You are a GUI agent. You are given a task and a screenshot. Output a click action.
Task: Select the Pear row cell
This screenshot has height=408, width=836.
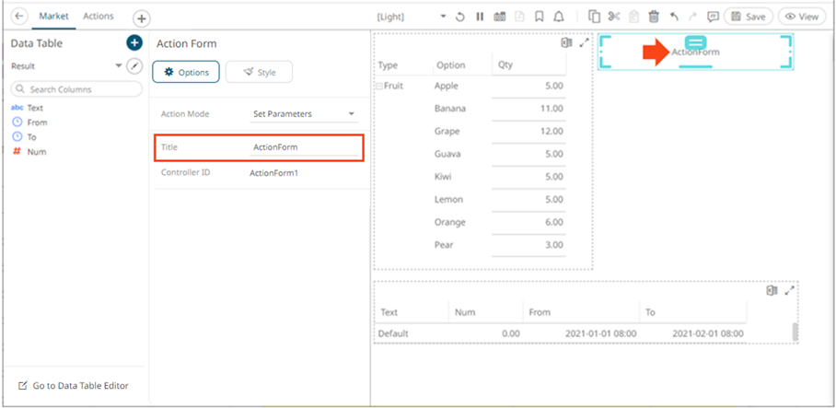[x=443, y=245]
